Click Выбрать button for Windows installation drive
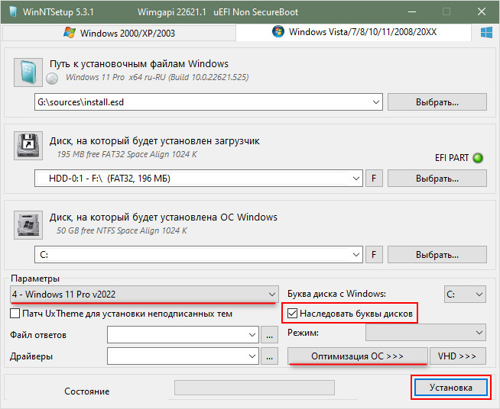 click(x=437, y=255)
